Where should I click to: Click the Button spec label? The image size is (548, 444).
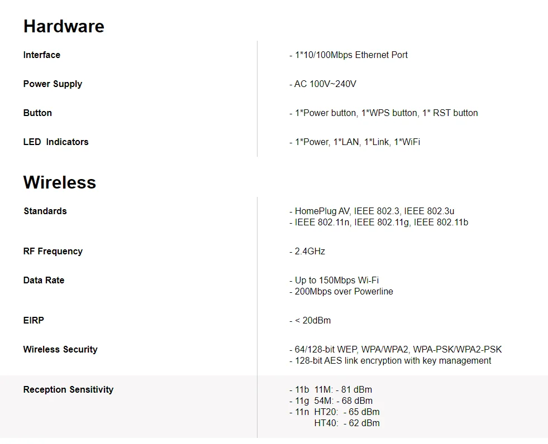37,113
